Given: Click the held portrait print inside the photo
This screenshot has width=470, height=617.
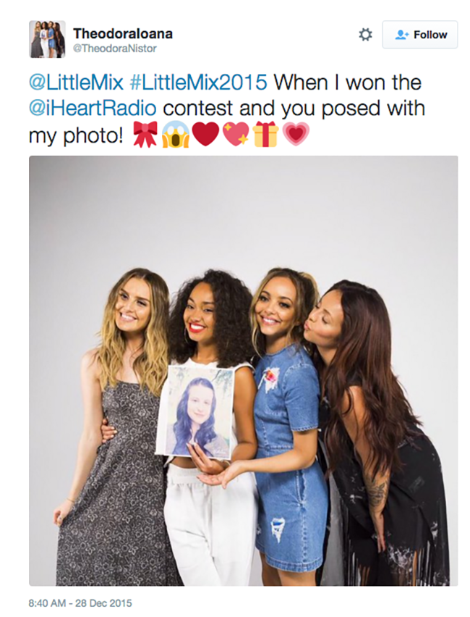Looking at the screenshot, I should tap(195, 411).
